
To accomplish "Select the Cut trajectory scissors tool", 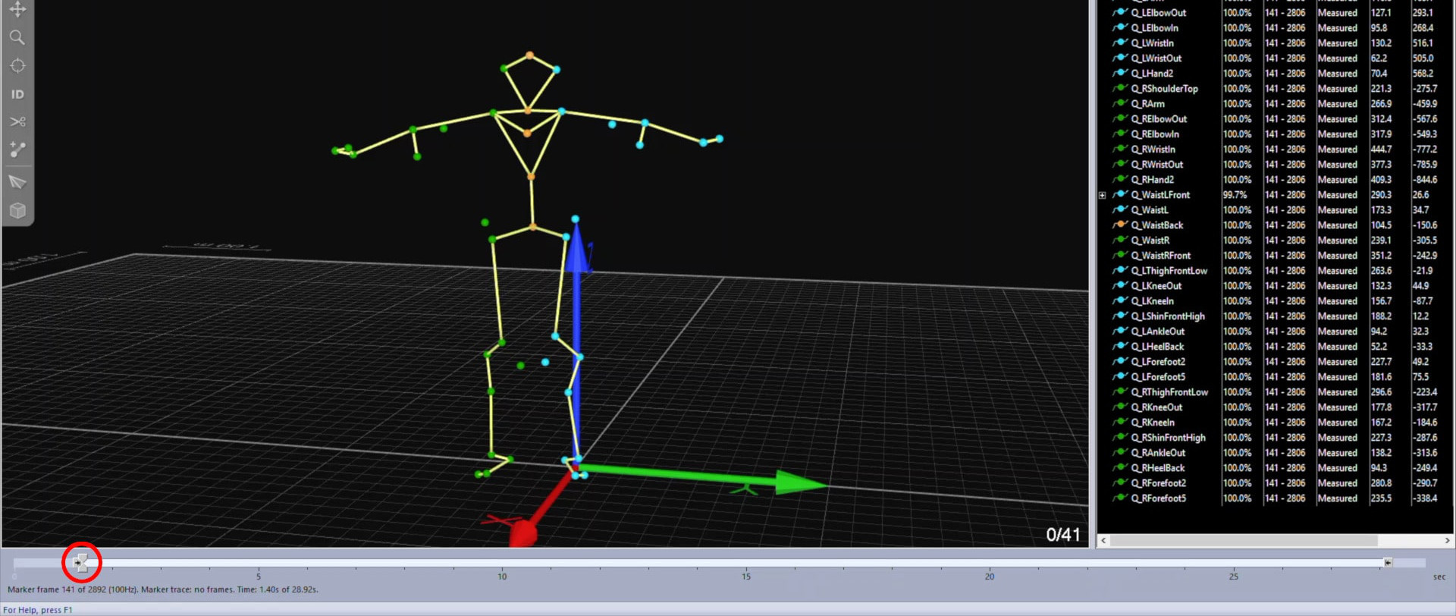I will pyautogui.click(x=17, y=121).
